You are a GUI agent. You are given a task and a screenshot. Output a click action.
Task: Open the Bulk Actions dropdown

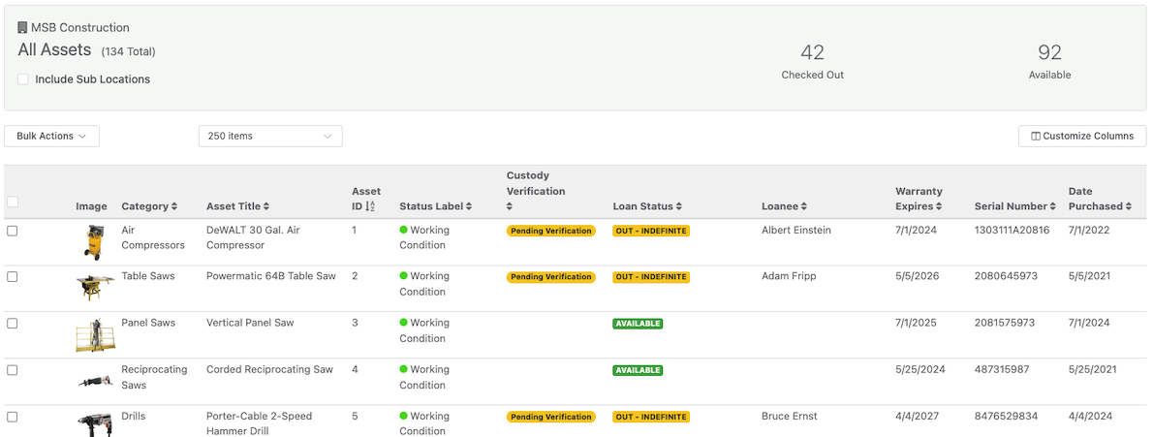coord(51,136)
